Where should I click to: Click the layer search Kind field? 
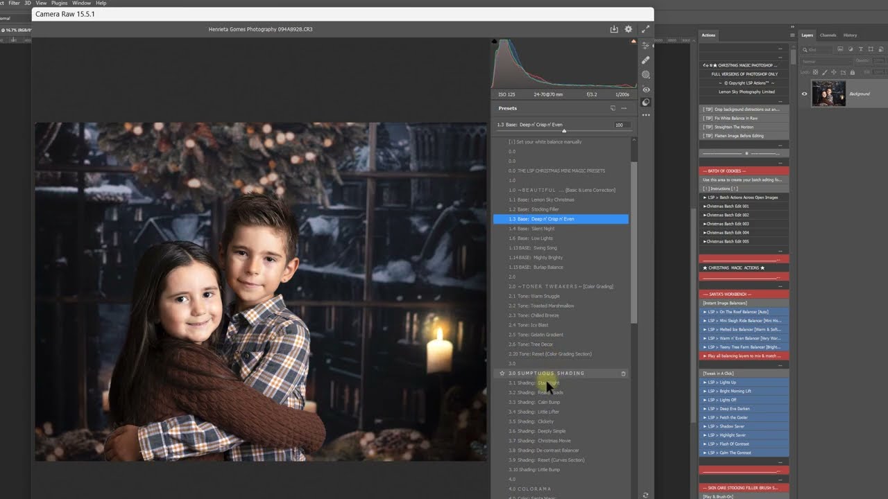(818, 50)
